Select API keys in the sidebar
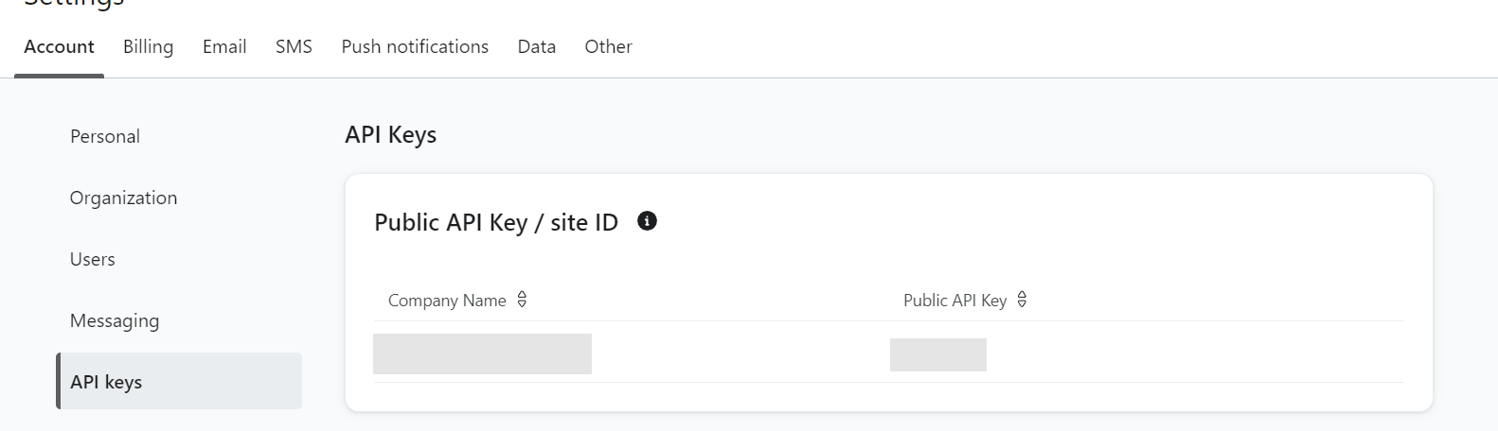The image size is (1498, 431). [106, 382]
